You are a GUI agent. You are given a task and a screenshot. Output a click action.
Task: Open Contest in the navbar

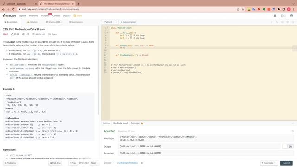(x=56, y=16)
